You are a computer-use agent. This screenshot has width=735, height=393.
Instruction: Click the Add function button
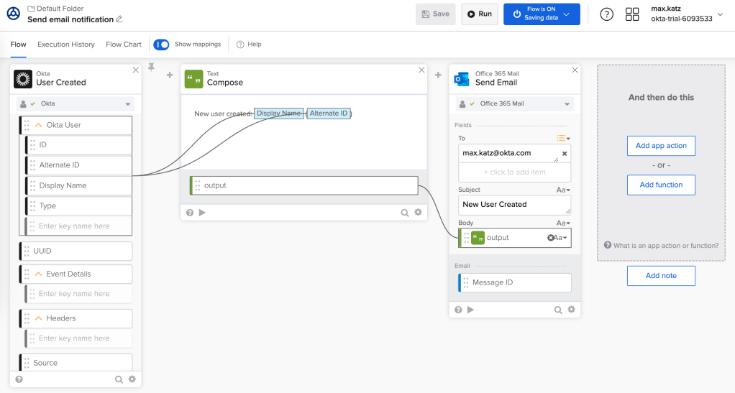click(x=661, y=185)
